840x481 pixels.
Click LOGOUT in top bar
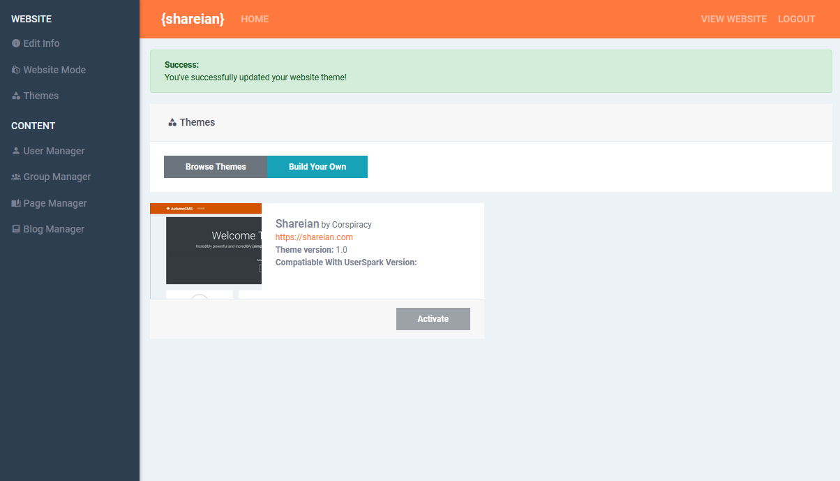(x=797, y=19)
